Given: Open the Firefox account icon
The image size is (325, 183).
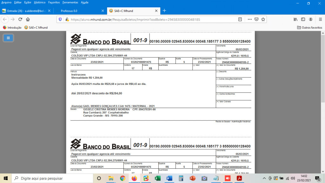Looking at the screenshot, I should [x=311, y=19].
